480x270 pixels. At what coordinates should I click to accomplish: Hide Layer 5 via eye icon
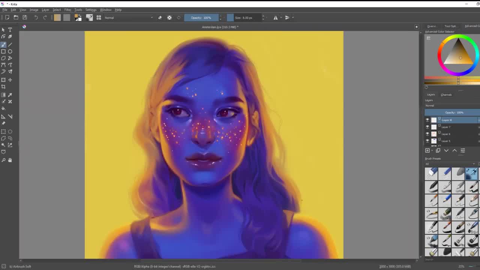point(427,141)
